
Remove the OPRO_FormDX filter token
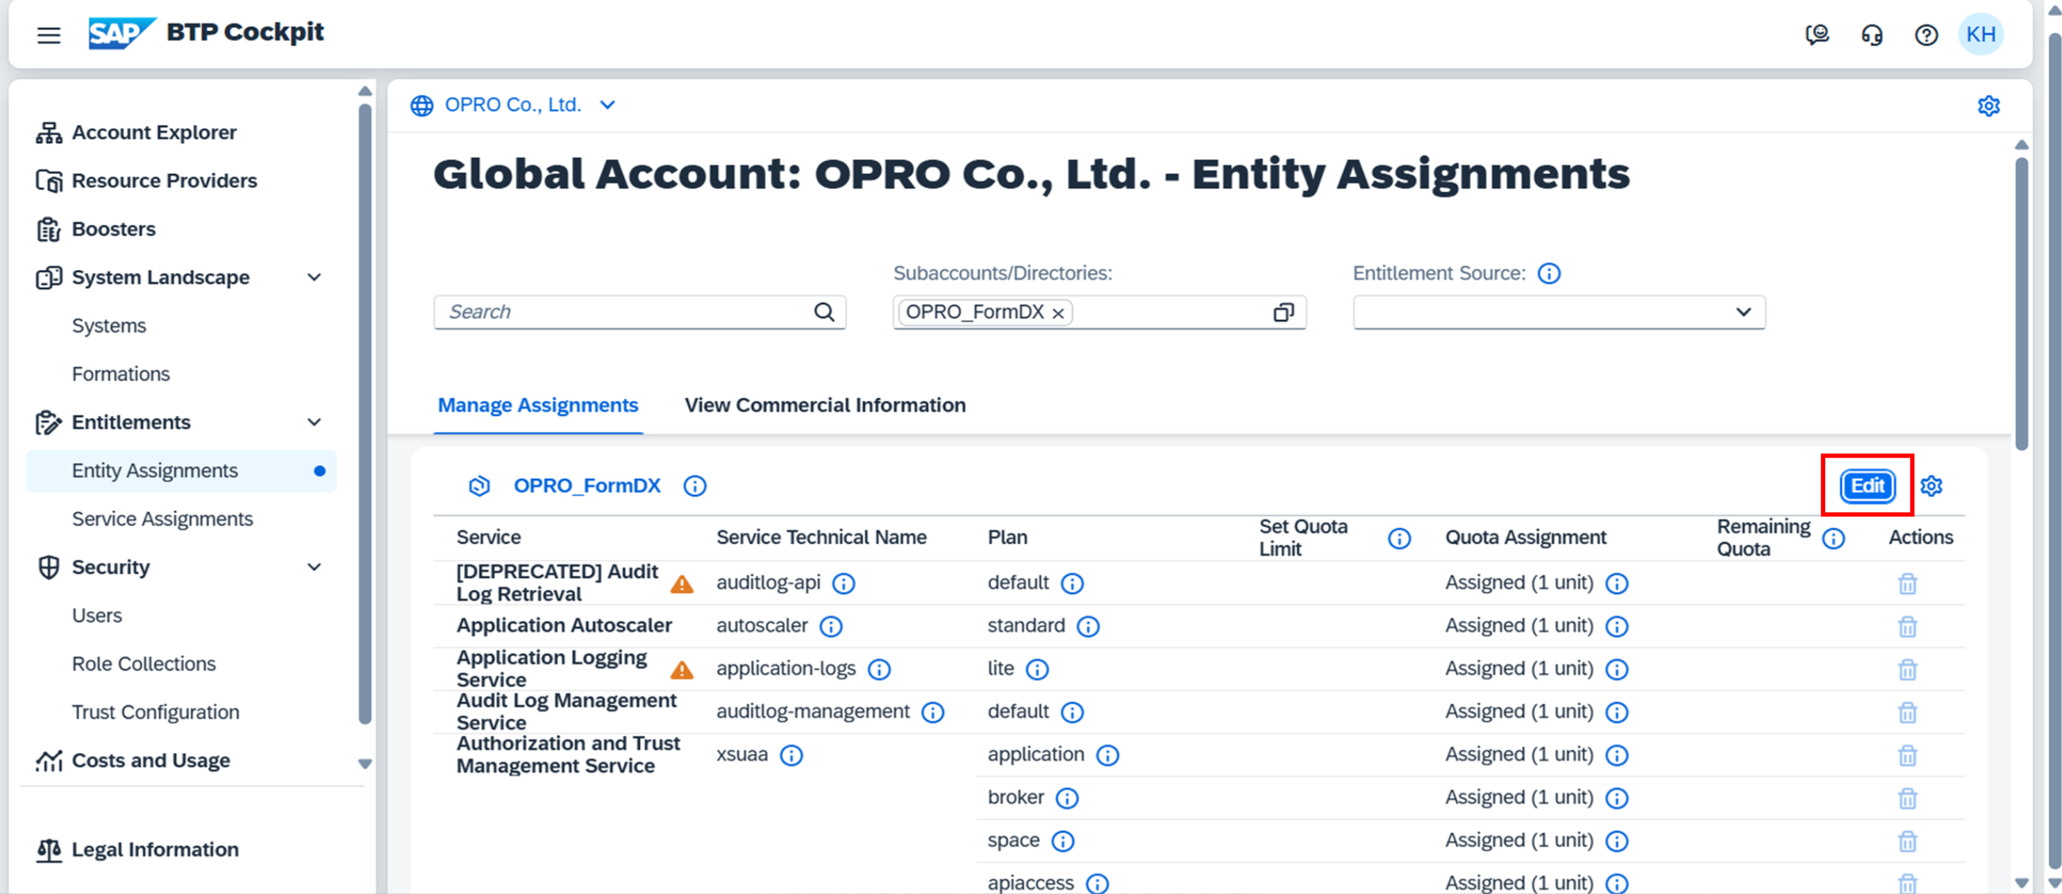coord(1058,313)
